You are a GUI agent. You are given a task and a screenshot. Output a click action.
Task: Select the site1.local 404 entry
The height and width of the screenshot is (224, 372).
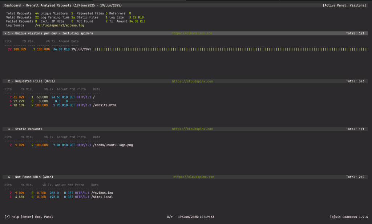tap(101, 197)
